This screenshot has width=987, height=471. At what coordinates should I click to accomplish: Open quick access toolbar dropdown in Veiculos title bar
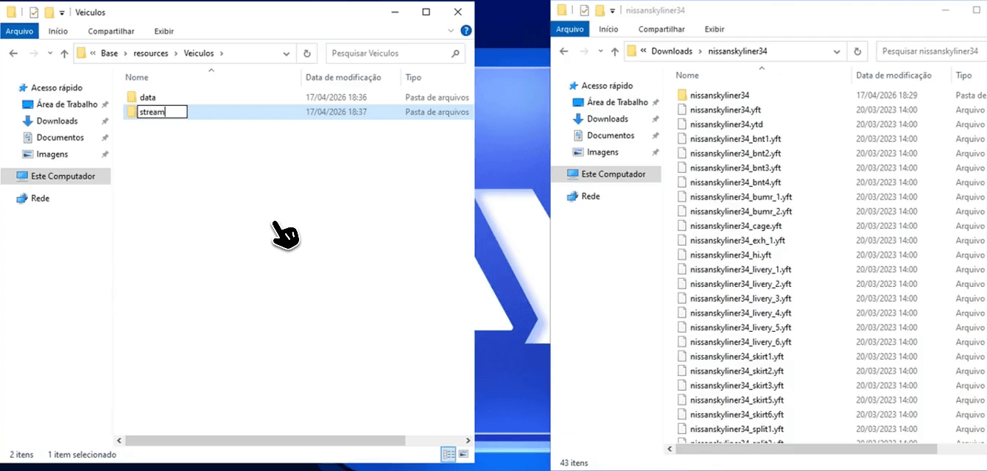(62, 13)
